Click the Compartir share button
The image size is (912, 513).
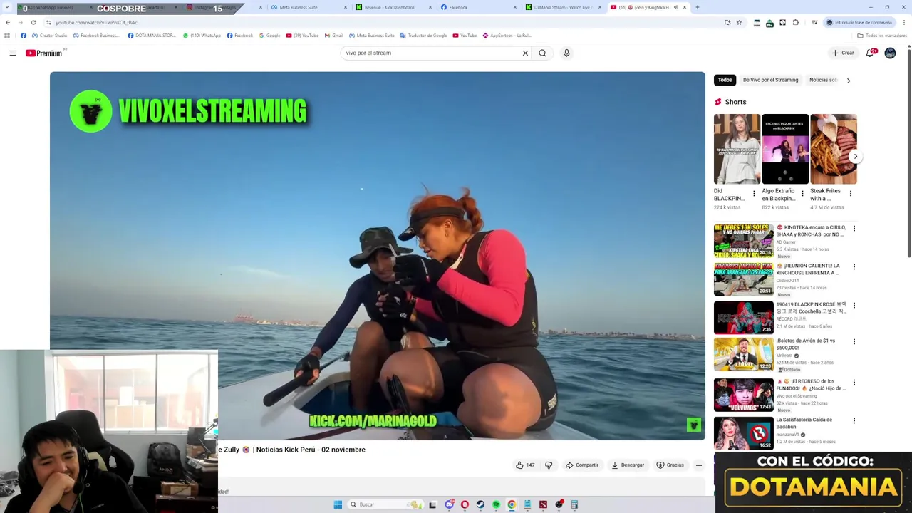(x=582, y=465)
